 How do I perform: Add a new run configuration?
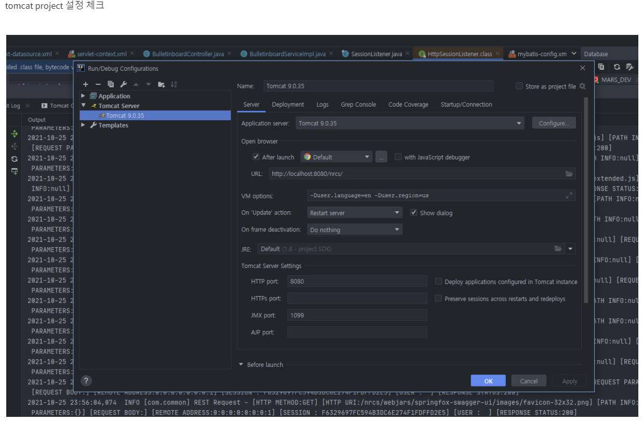pos(85,84)
